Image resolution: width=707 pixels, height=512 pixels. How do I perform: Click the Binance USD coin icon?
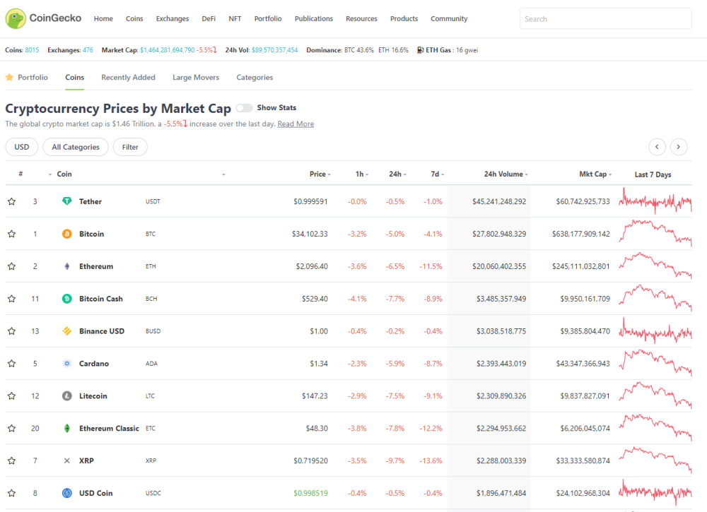pyautogui.click(x=66, y=331)
